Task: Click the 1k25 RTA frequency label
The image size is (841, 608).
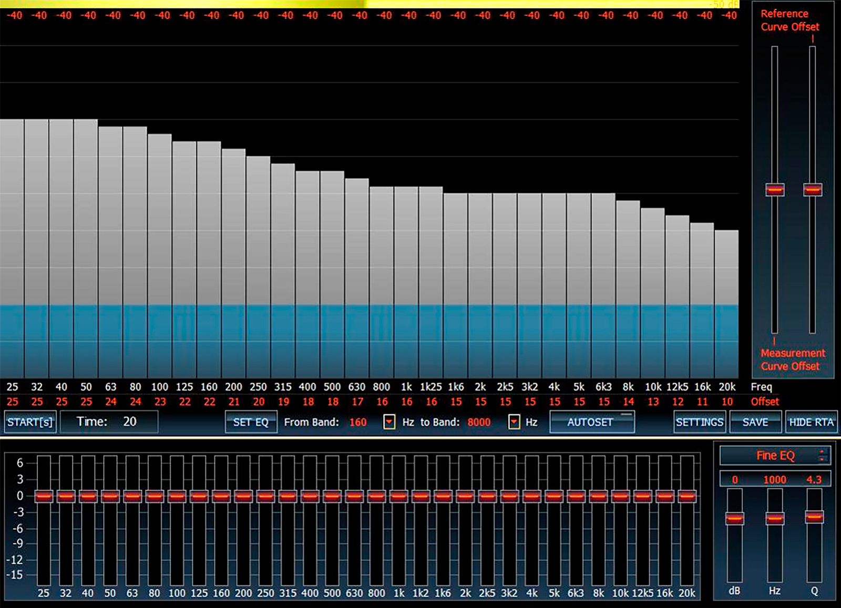Action: pos(431,387)
